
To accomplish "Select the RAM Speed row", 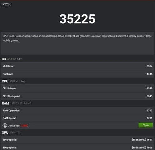I will click(77, 118).
